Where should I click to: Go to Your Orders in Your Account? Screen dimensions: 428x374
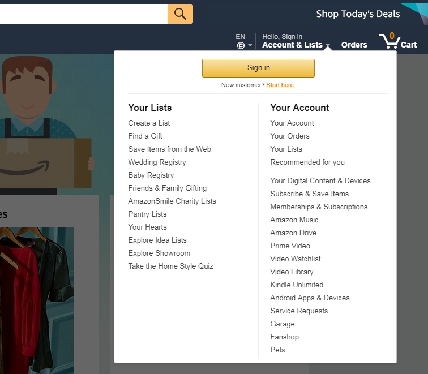[x=290, y=136]
